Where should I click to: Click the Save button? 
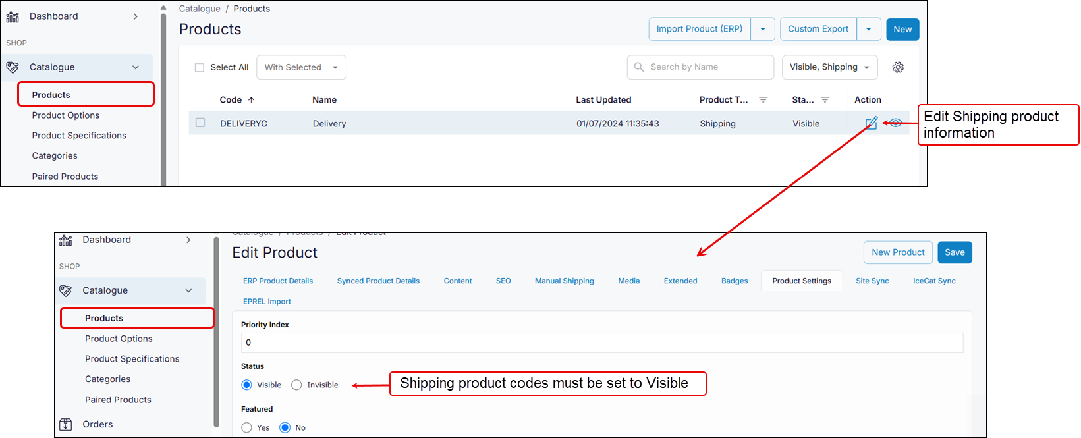coord(955,252)
